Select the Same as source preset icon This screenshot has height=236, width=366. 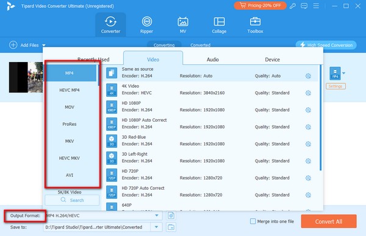click(x=112, y=73)
